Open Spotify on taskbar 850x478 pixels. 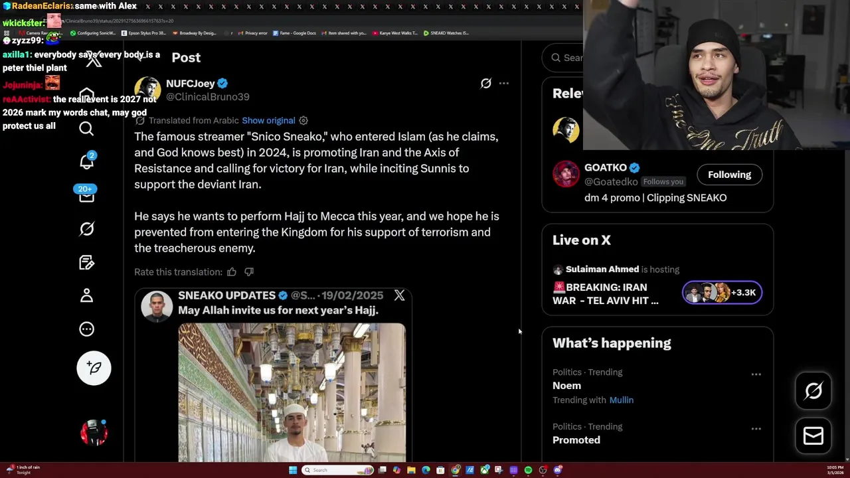528,470
